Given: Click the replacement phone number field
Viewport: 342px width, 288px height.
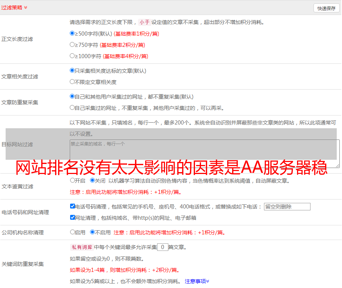Looking at the screenshot, I should coord(287,207).
